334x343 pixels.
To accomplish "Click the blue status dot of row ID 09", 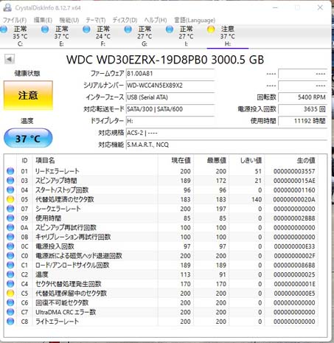I will (x=10, y=218).
